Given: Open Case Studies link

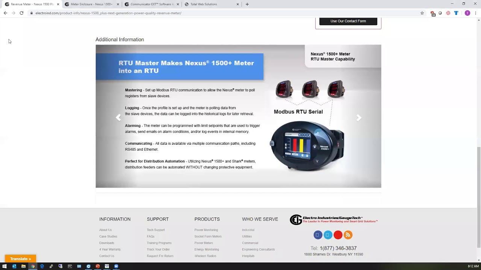Looking at the screenshot, I should [108, 237].
